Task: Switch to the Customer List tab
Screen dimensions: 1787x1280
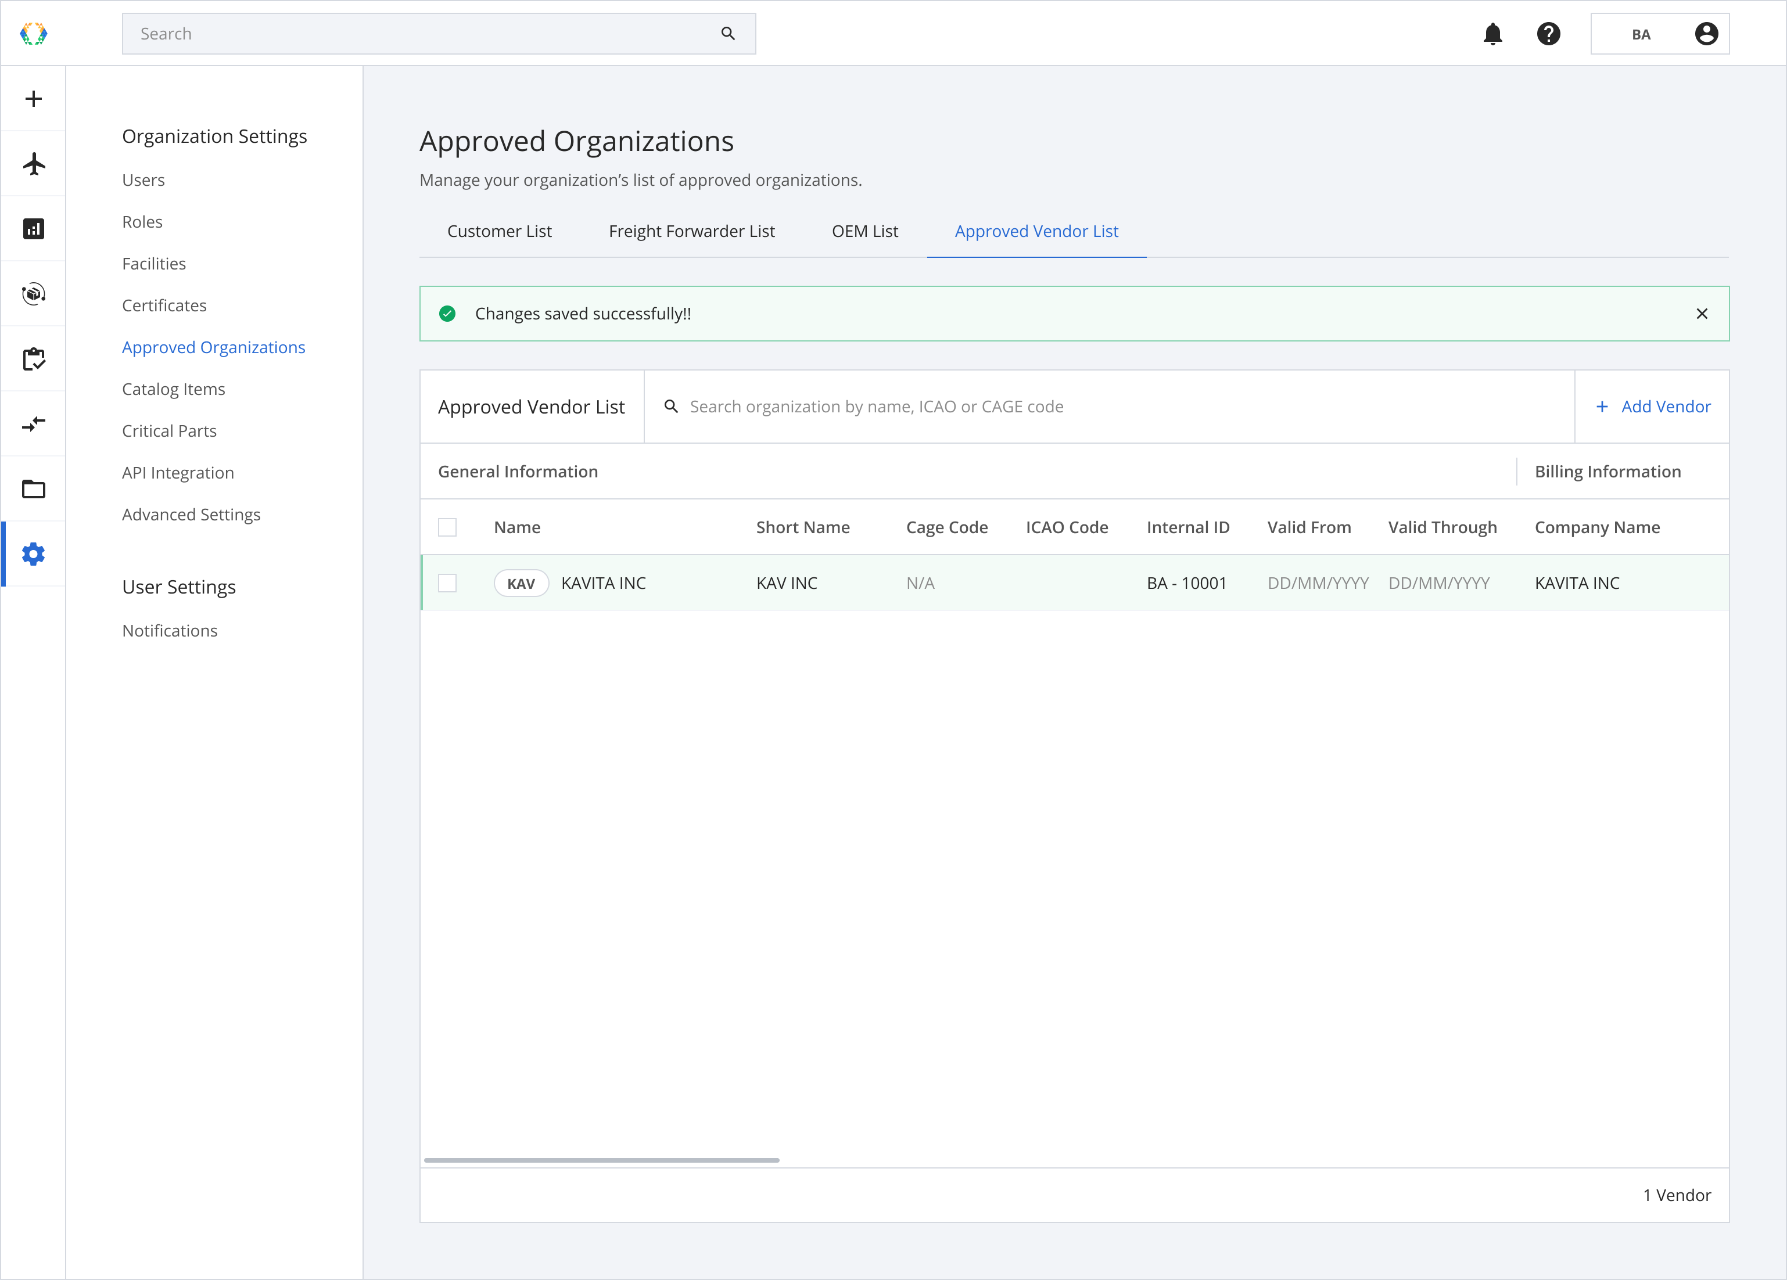Action: click(x=499, y=232)
